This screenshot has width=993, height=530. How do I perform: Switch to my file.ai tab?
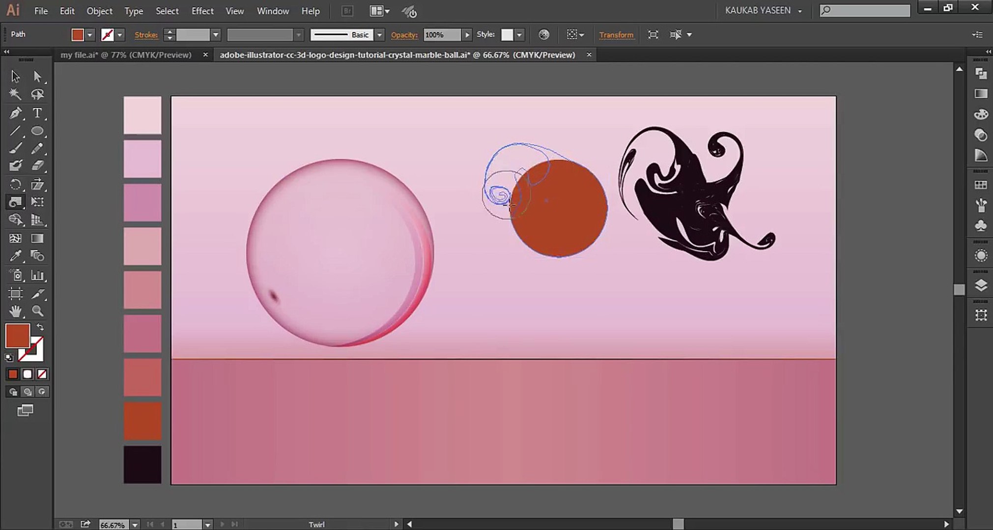tap(125, 54)
